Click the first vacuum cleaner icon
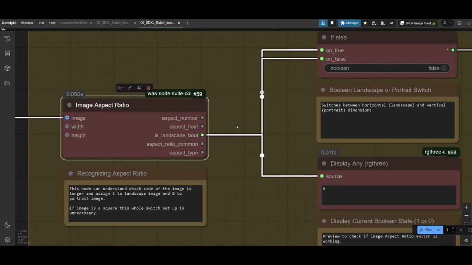472x265 pixels. pos(374,23)
